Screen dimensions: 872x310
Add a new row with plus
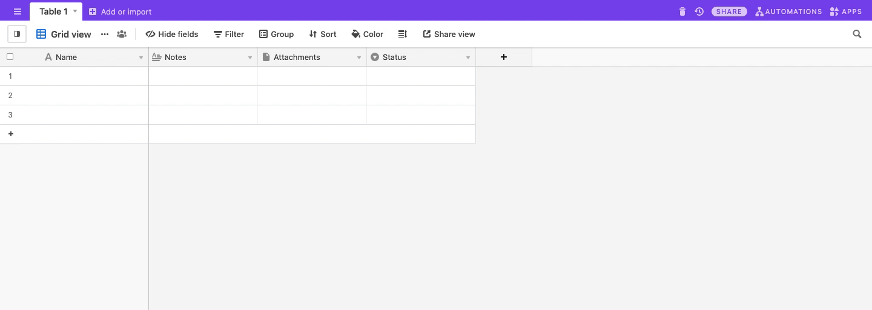[x=11, y=134]
